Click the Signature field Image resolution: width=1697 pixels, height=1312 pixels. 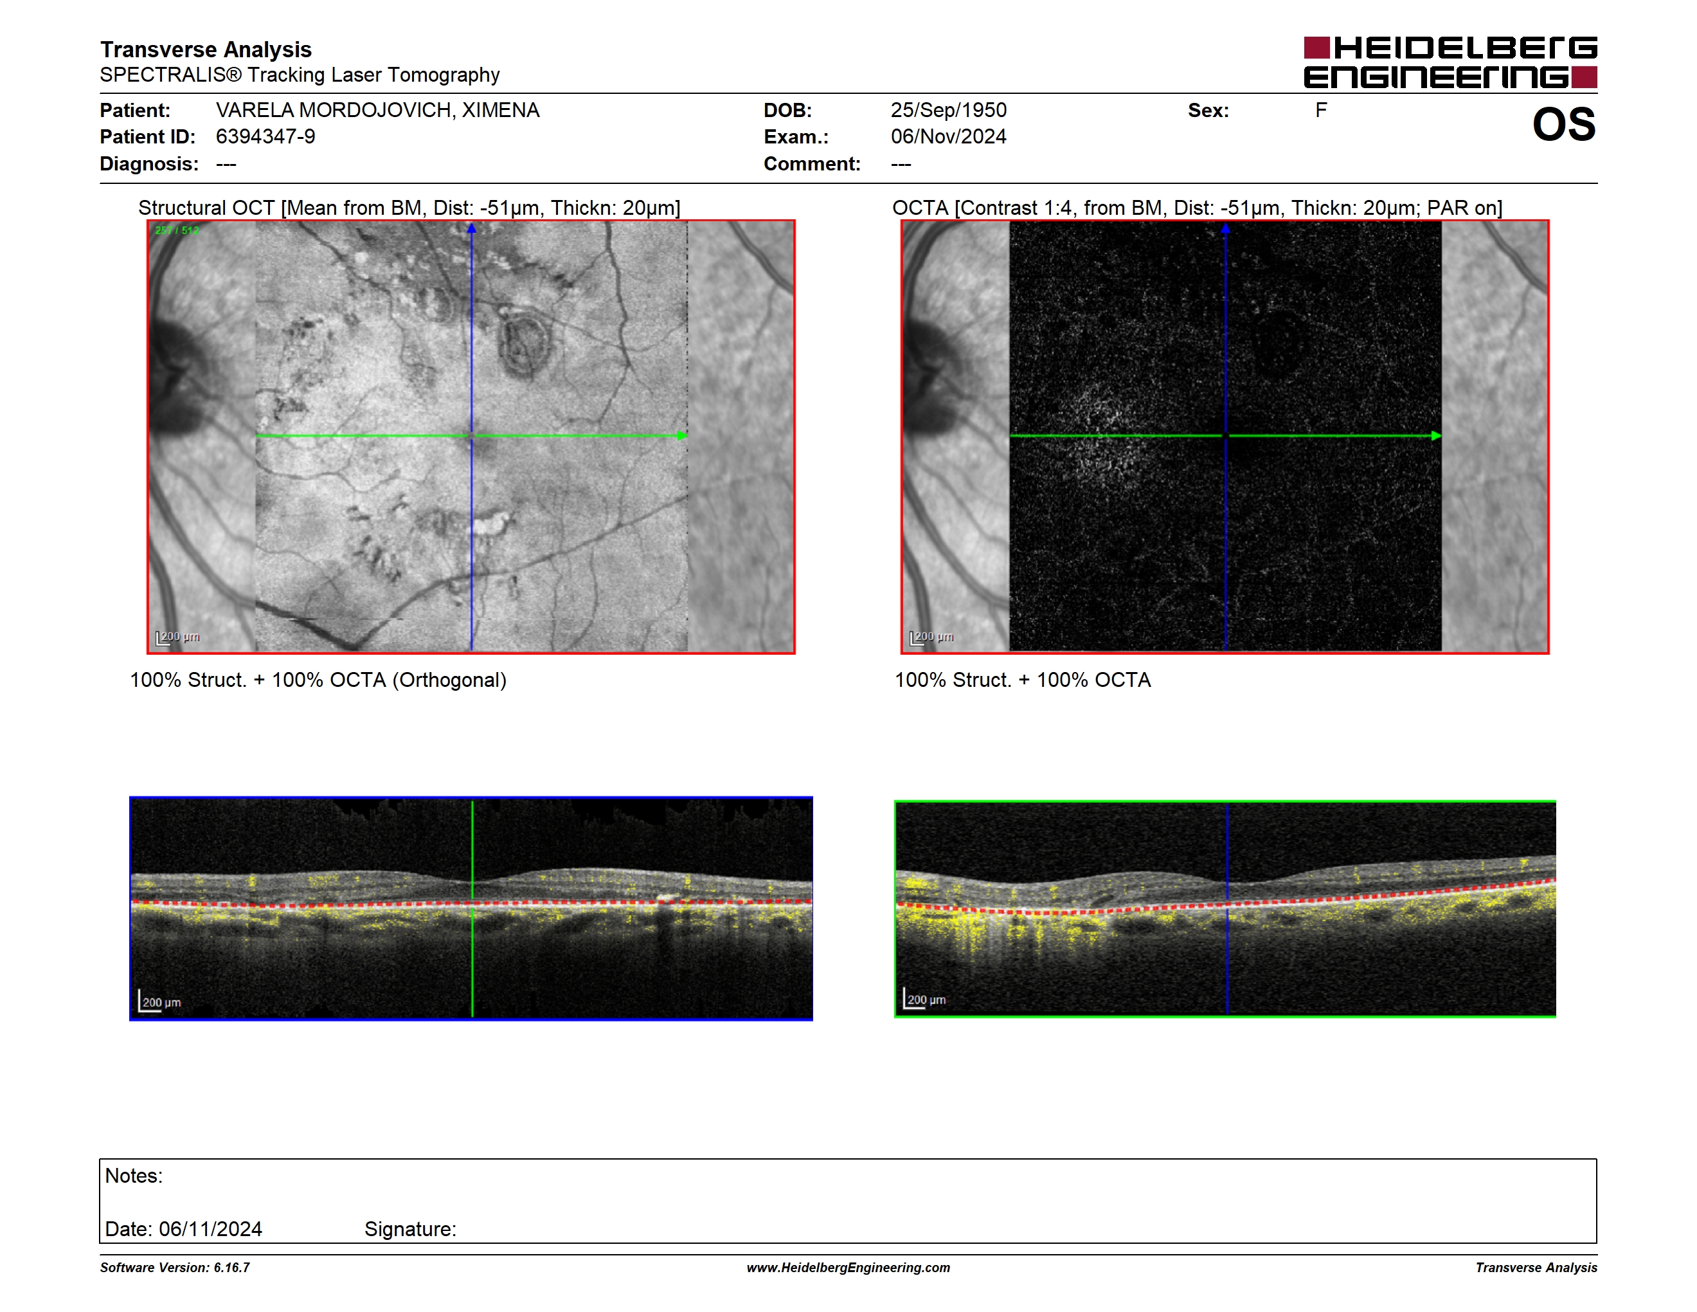[410, 1230]
